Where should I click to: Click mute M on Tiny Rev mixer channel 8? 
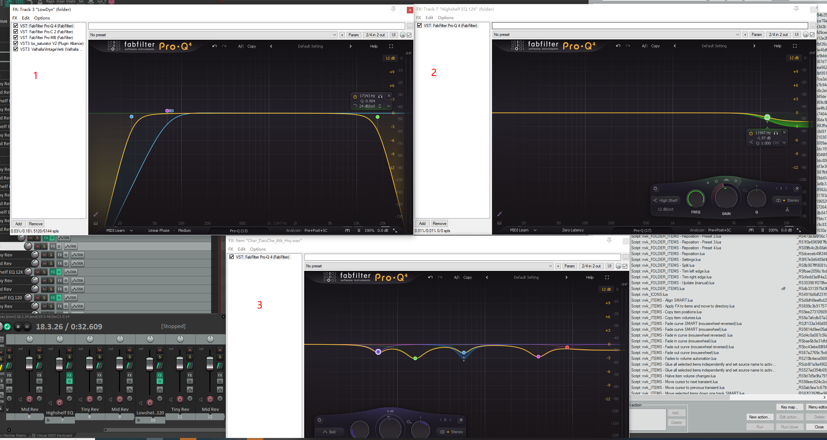click(100, 350)
